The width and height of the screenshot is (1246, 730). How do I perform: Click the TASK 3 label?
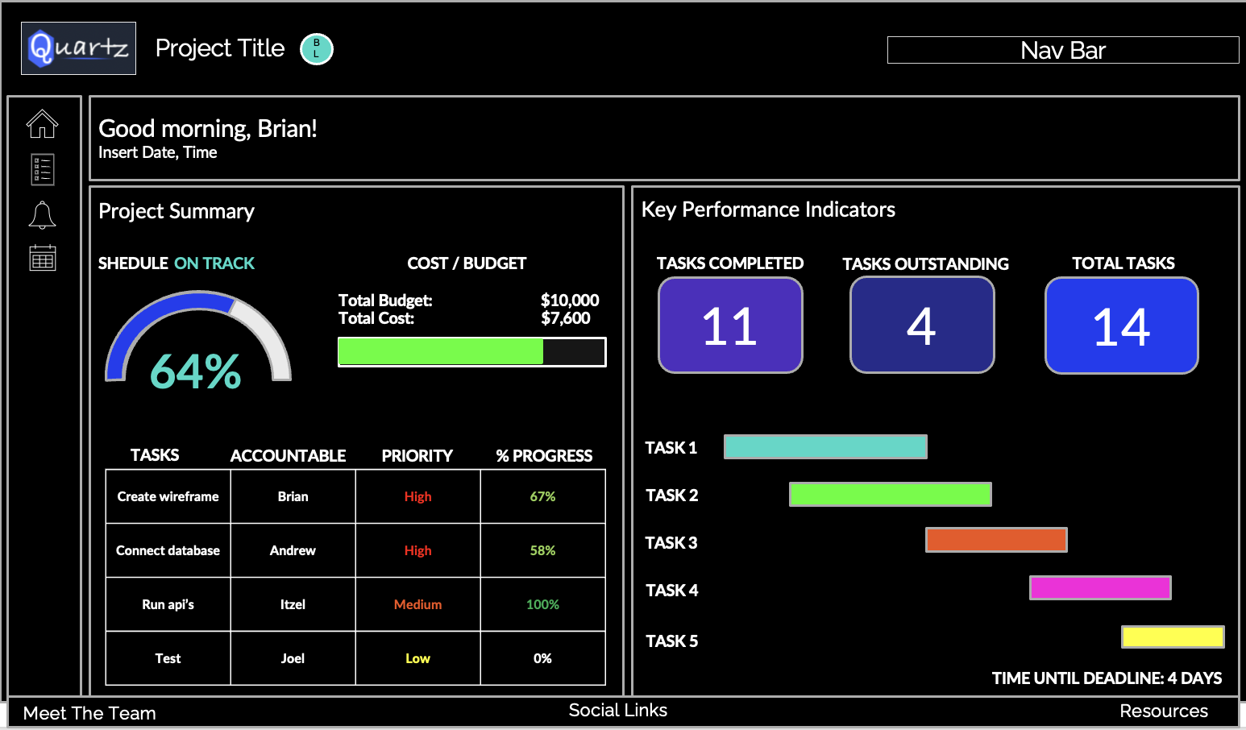(671, 543)
